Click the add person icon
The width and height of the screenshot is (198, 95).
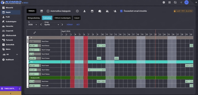(x=115, y=11)
